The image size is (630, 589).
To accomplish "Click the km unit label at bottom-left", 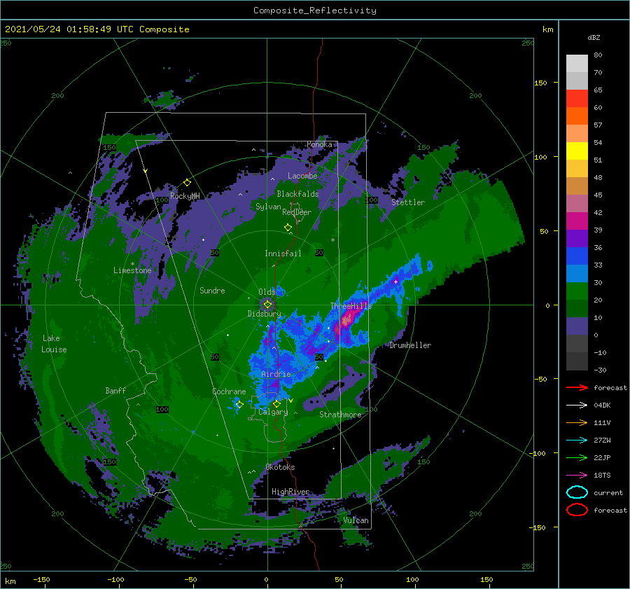I will [10, 581].
